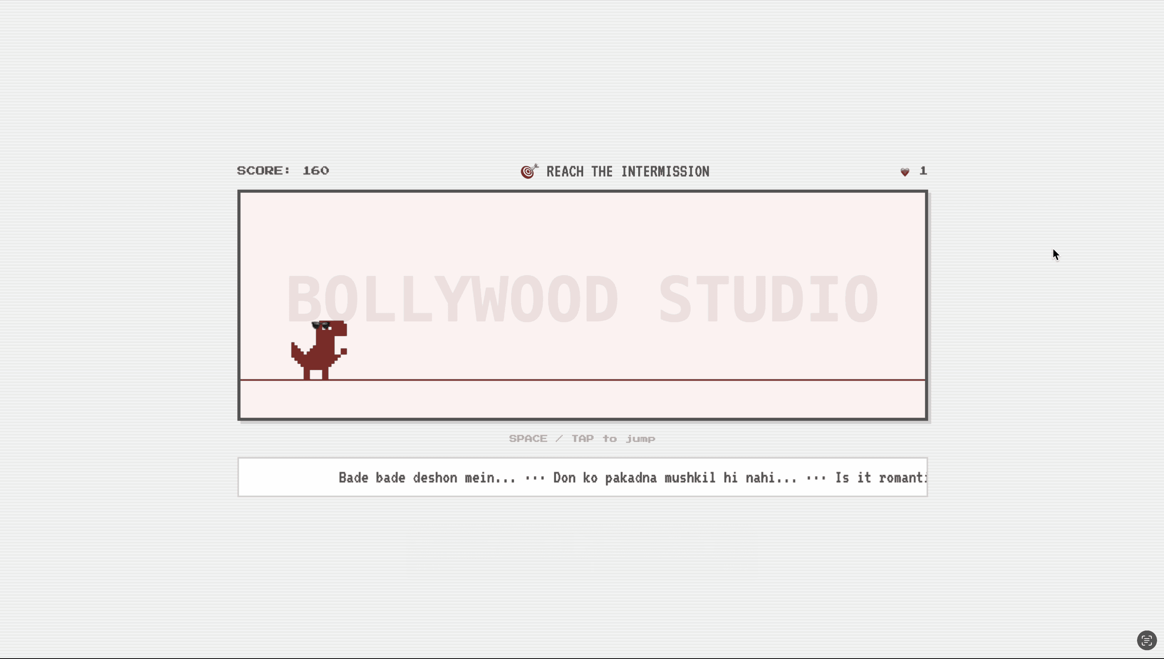Click 'Don ko pakadna mushkil hi nahi...' text
This screenshot has height=659, width=1164.
coord(675,478)
